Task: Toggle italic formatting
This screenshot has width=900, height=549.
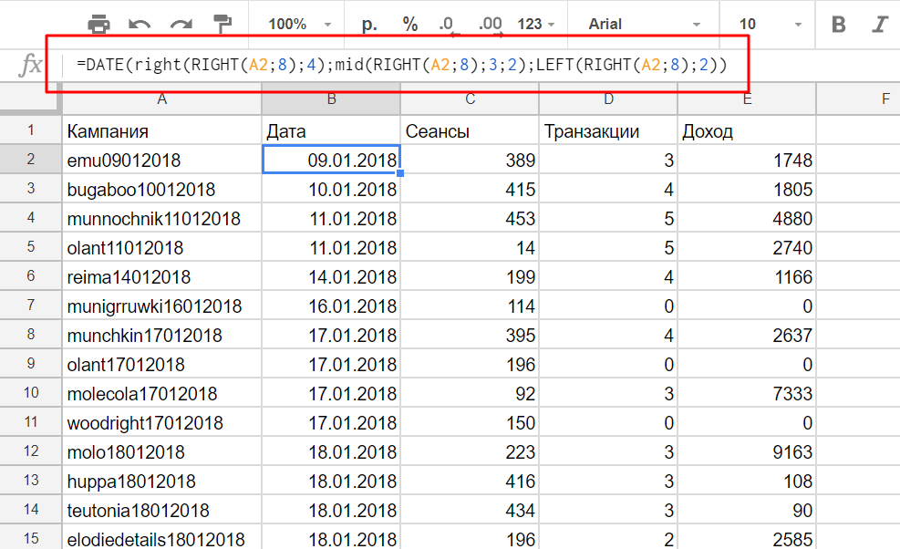Action: tap(880, 25)
